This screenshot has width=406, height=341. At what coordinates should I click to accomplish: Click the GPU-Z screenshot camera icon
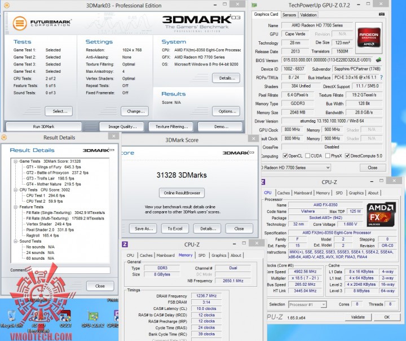382,14
